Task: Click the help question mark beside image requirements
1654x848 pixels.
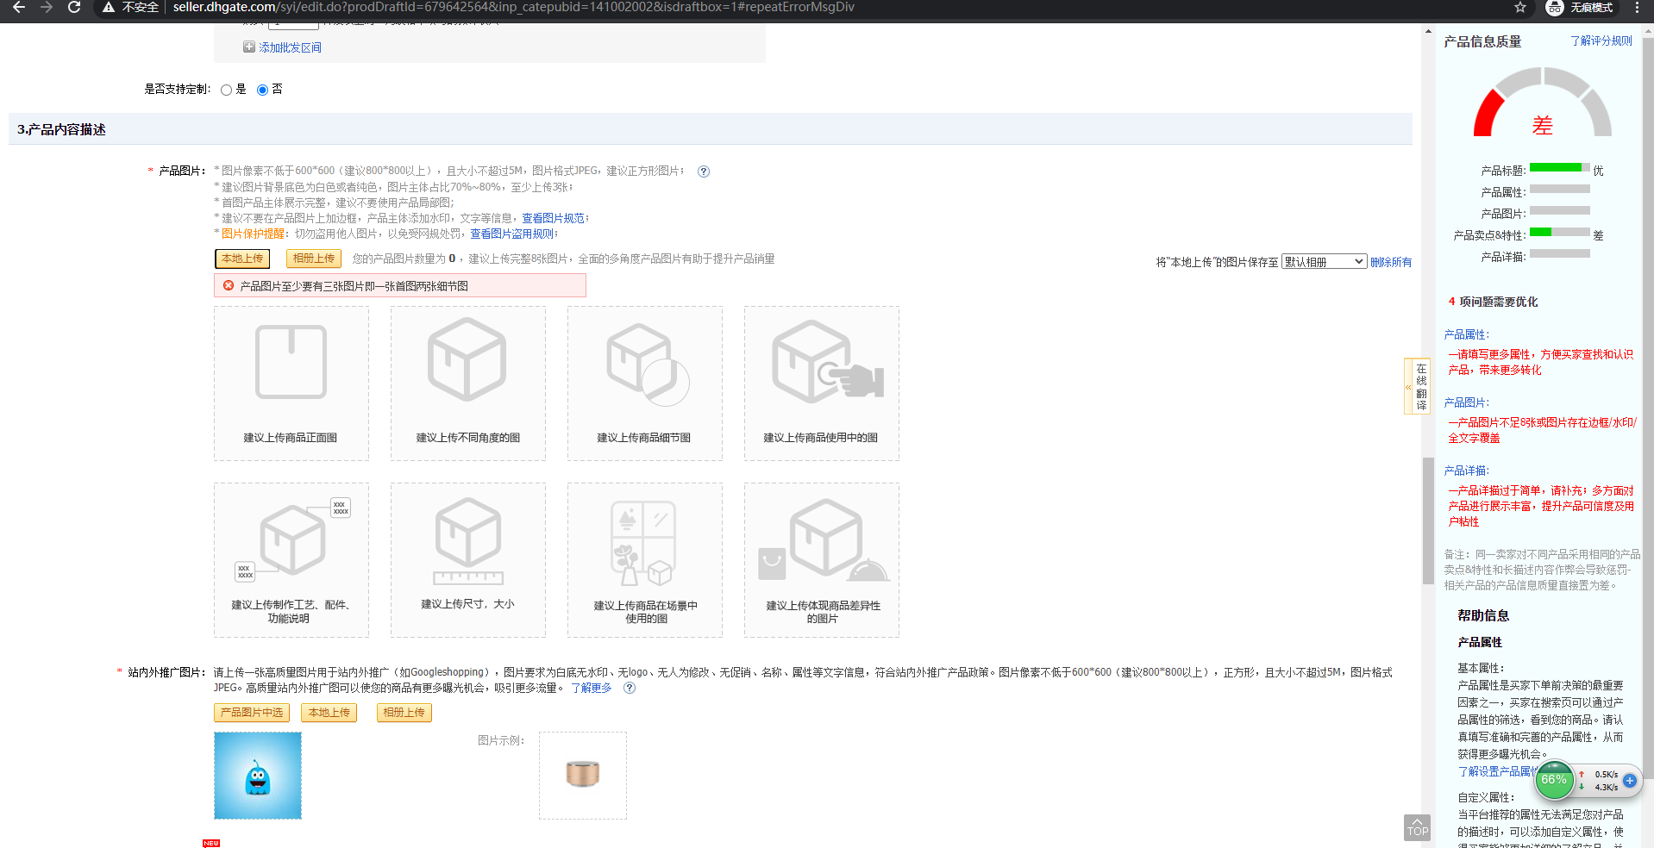Action: [704, 171]
